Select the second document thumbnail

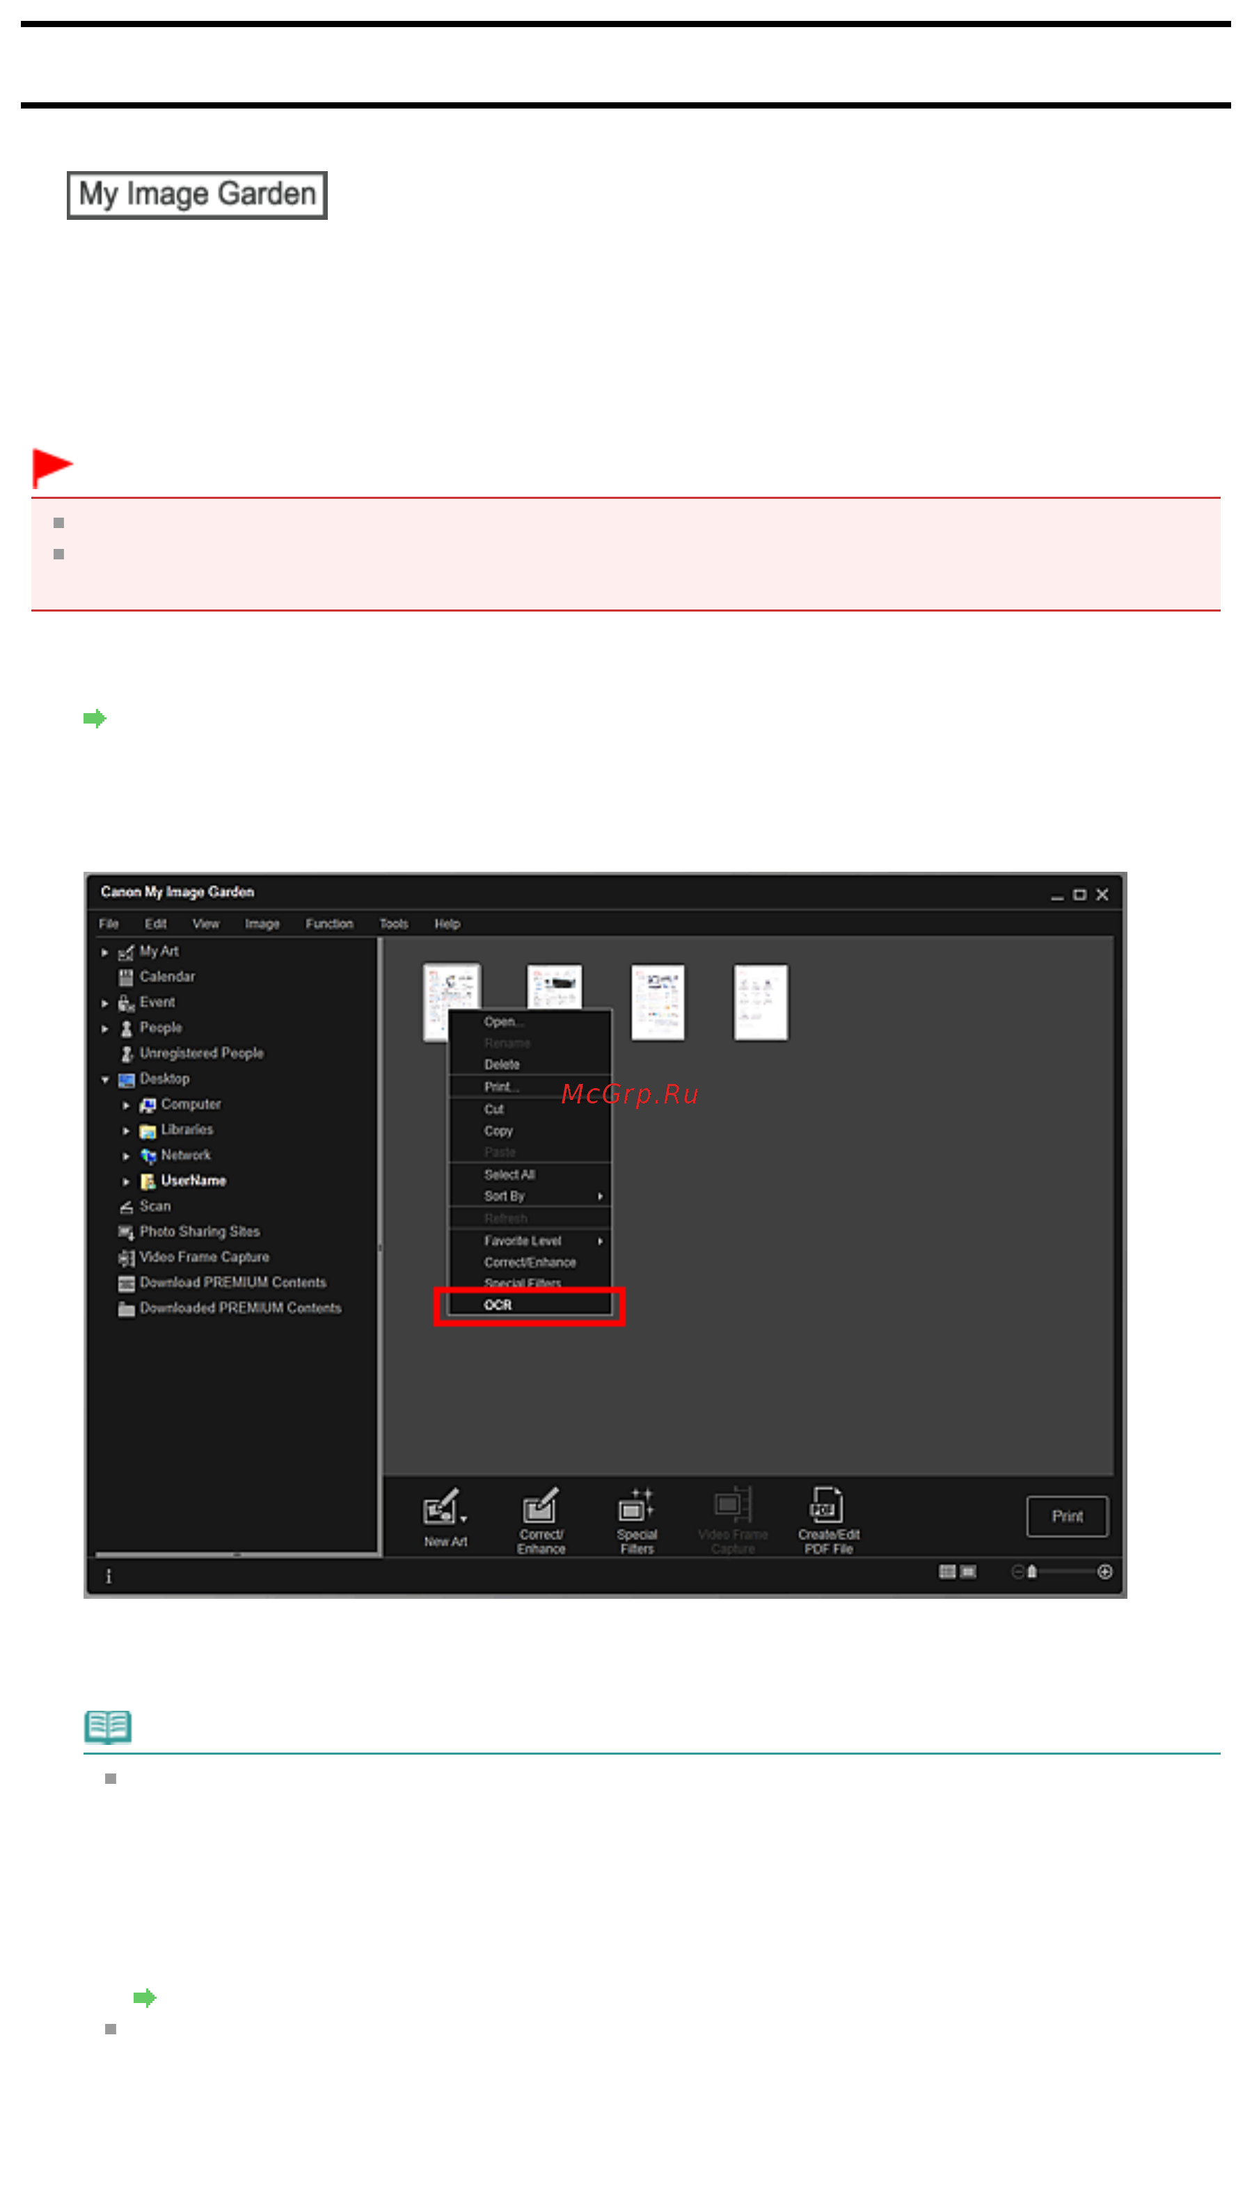pos(555,986)
